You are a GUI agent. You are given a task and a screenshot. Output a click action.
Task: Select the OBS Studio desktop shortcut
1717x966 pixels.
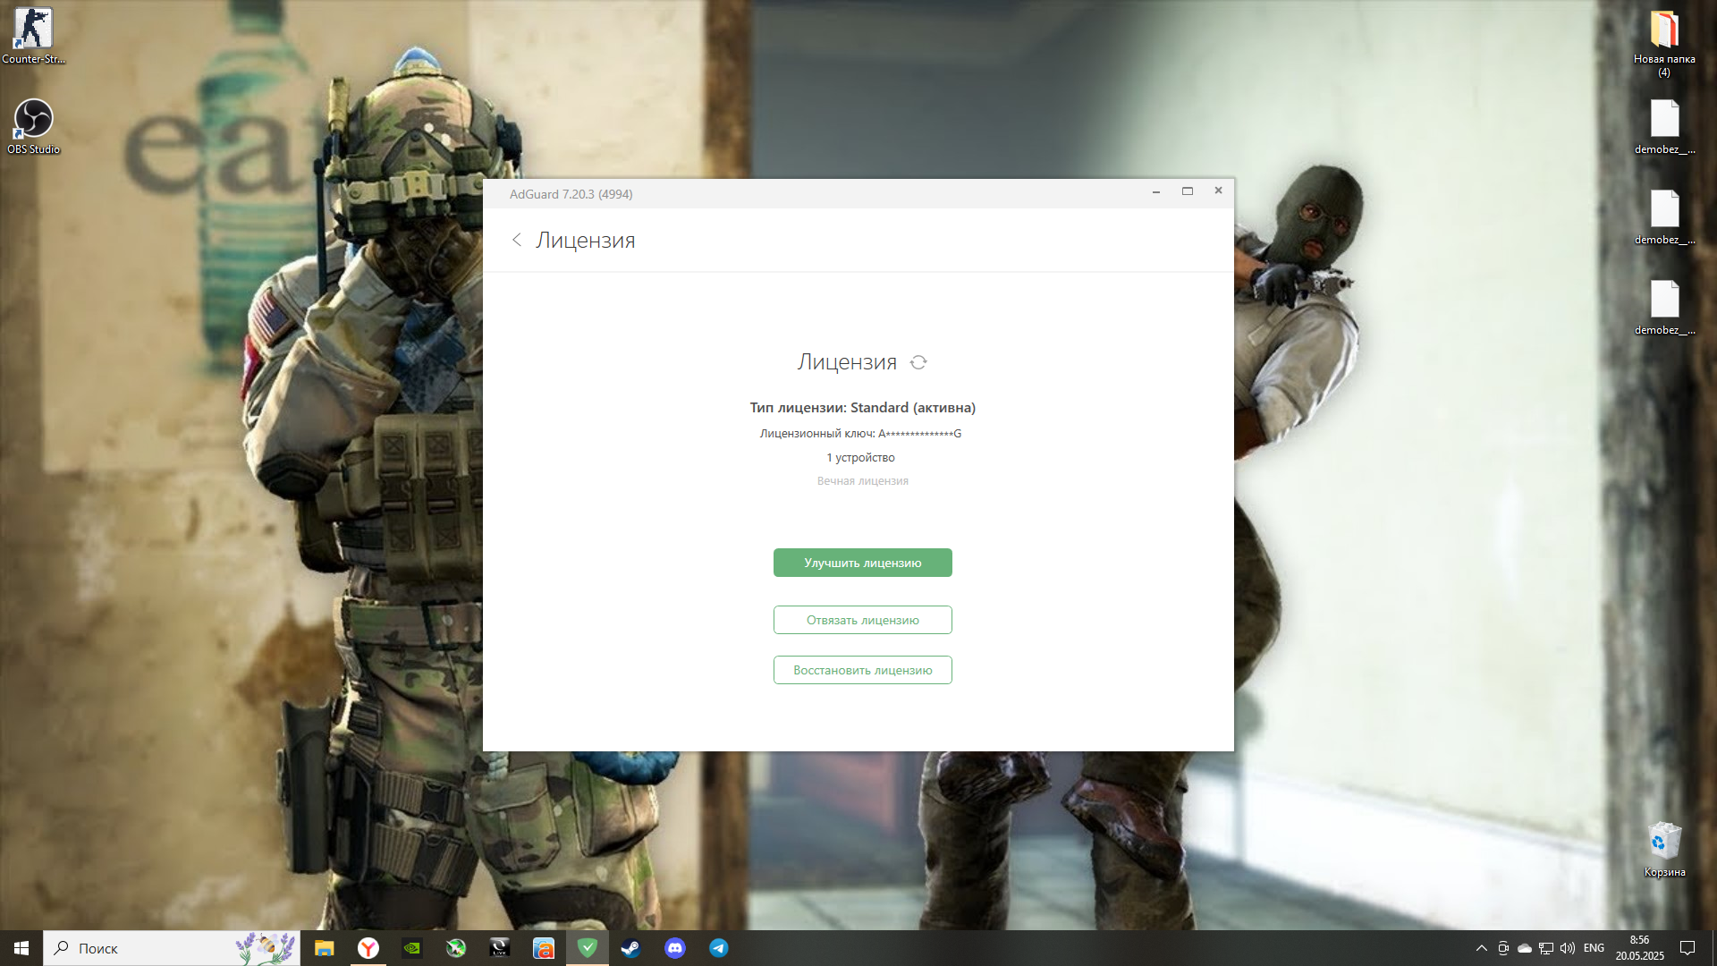(x=33, y=126)
